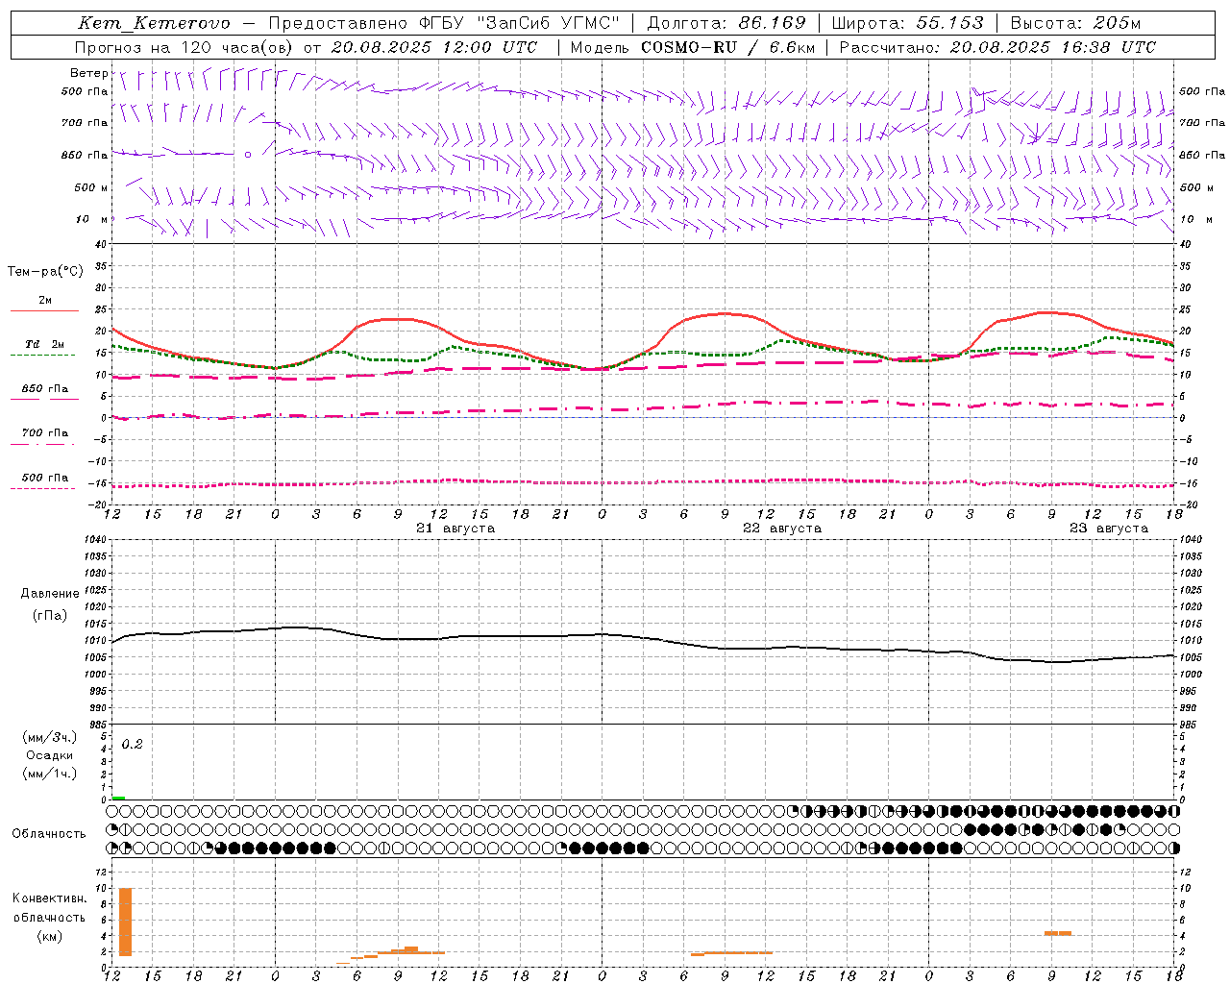Viewport: 1230px width, 984px height.
Task: Click the "(км)" convective cloud unit
Action: 50,936
